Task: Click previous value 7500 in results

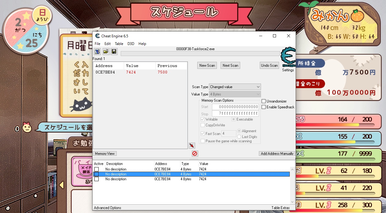Action: [162, 72]
